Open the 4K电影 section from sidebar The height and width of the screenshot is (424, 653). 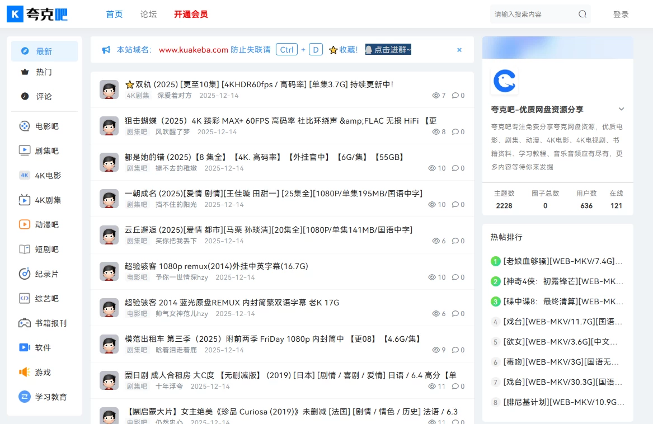tap(24, 175)
